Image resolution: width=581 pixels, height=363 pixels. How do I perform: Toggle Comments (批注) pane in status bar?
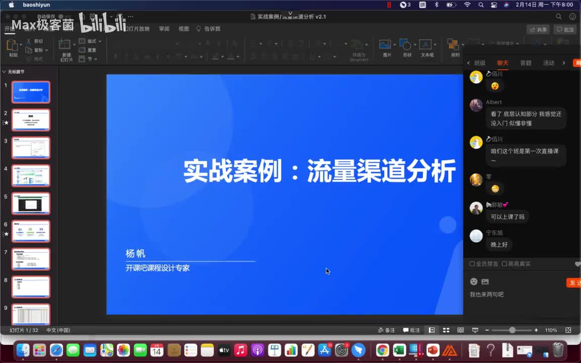(412, 330)
